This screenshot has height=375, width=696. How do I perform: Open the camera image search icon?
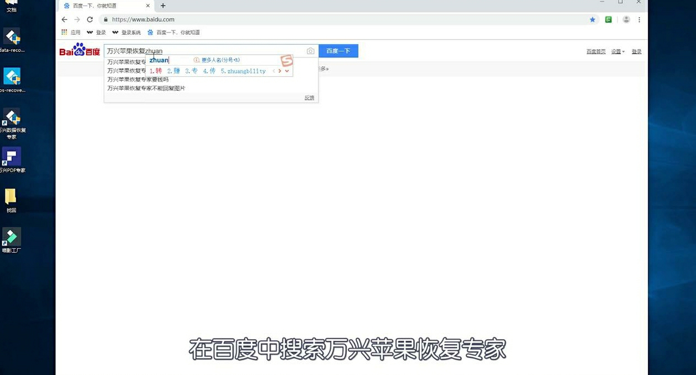(x=310, y=51)
